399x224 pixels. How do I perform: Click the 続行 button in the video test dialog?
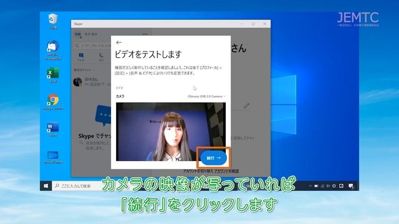click(213, 157)
